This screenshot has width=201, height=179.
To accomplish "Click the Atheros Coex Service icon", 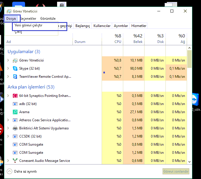I will pyautogui.click(x=15, y=120).
